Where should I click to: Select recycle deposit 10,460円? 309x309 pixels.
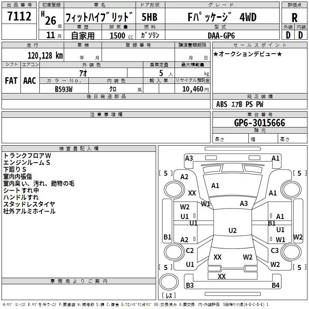(x=195, y=89)
